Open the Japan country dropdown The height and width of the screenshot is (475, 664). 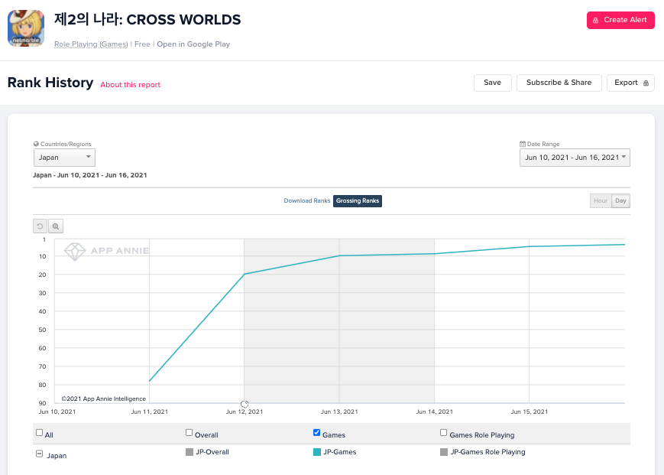(64, 158)
